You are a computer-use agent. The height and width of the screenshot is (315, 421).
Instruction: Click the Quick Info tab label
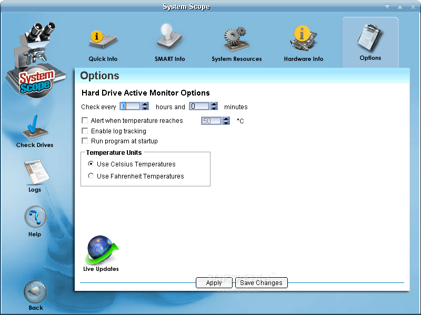tap(103, 59)
